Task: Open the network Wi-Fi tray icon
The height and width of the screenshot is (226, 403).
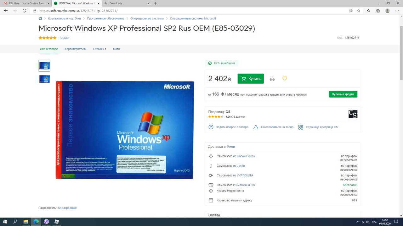Action: [x=363, y=222]
